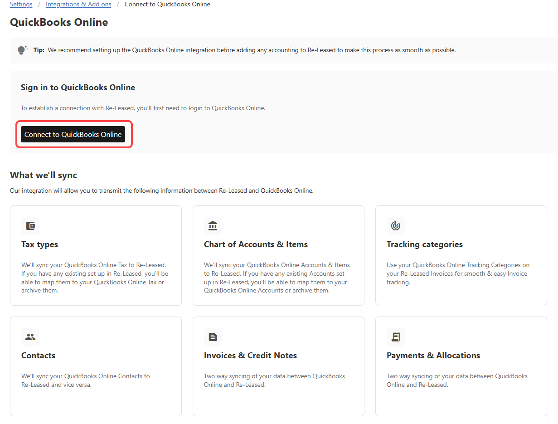Click the wallet icon above Tax types
The width and height of the screenshot is (558, 424).
point(30,226)
